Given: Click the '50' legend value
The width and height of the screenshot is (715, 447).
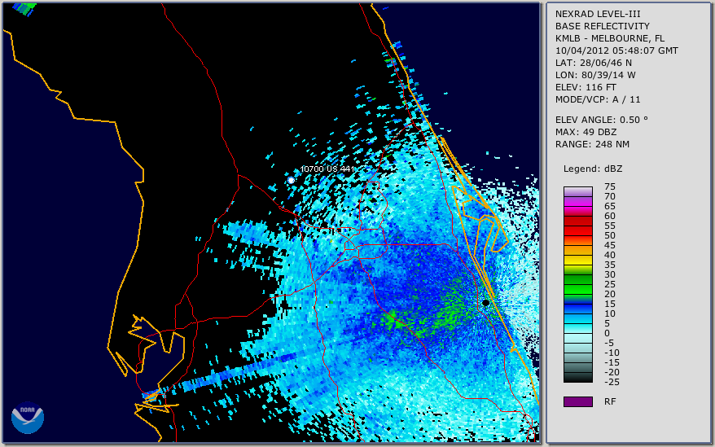Looking at the screenshot, I should coord(610,236).
